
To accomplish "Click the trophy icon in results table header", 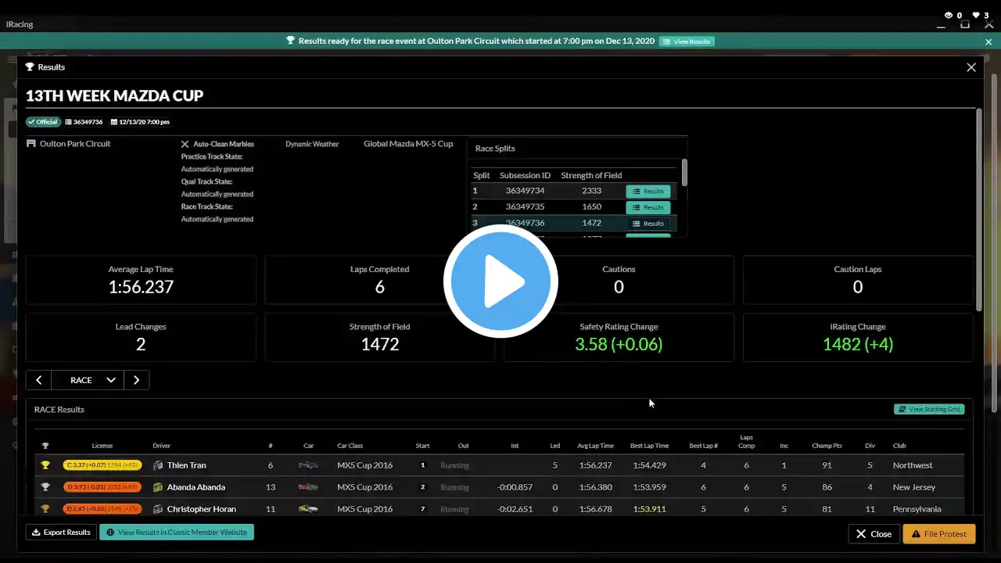I will point(45,446).
